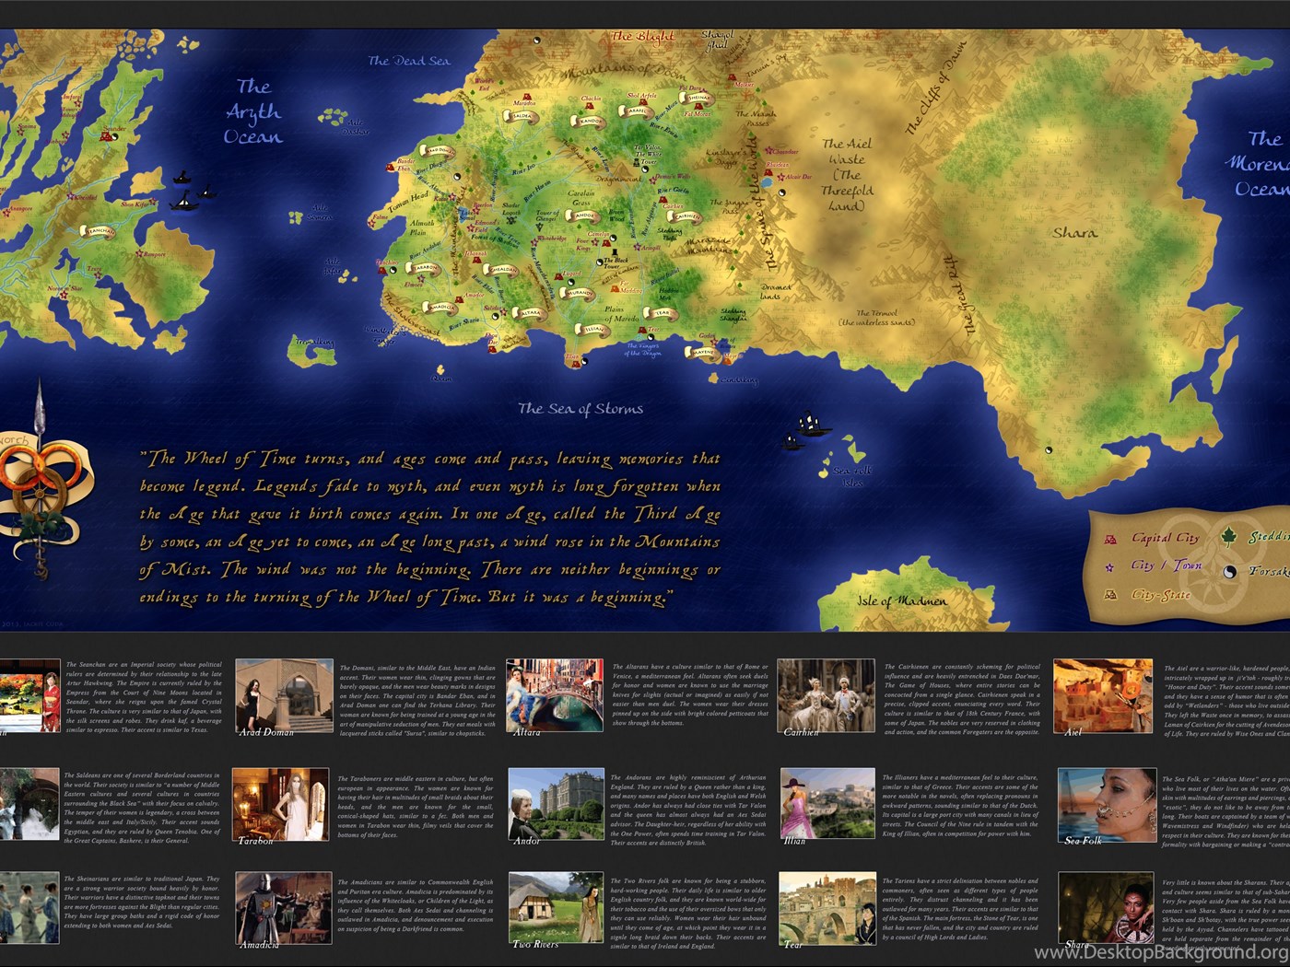Open the Cairhien culture thumbnail
1290x967 pixels.
click(826, 696)
